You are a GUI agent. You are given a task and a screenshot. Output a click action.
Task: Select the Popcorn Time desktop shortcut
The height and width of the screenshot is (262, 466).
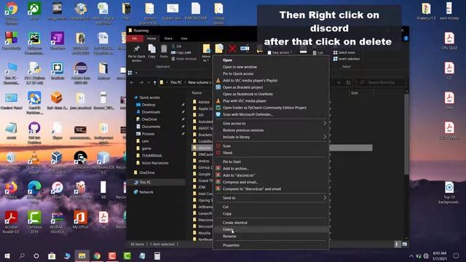point(80,190)
